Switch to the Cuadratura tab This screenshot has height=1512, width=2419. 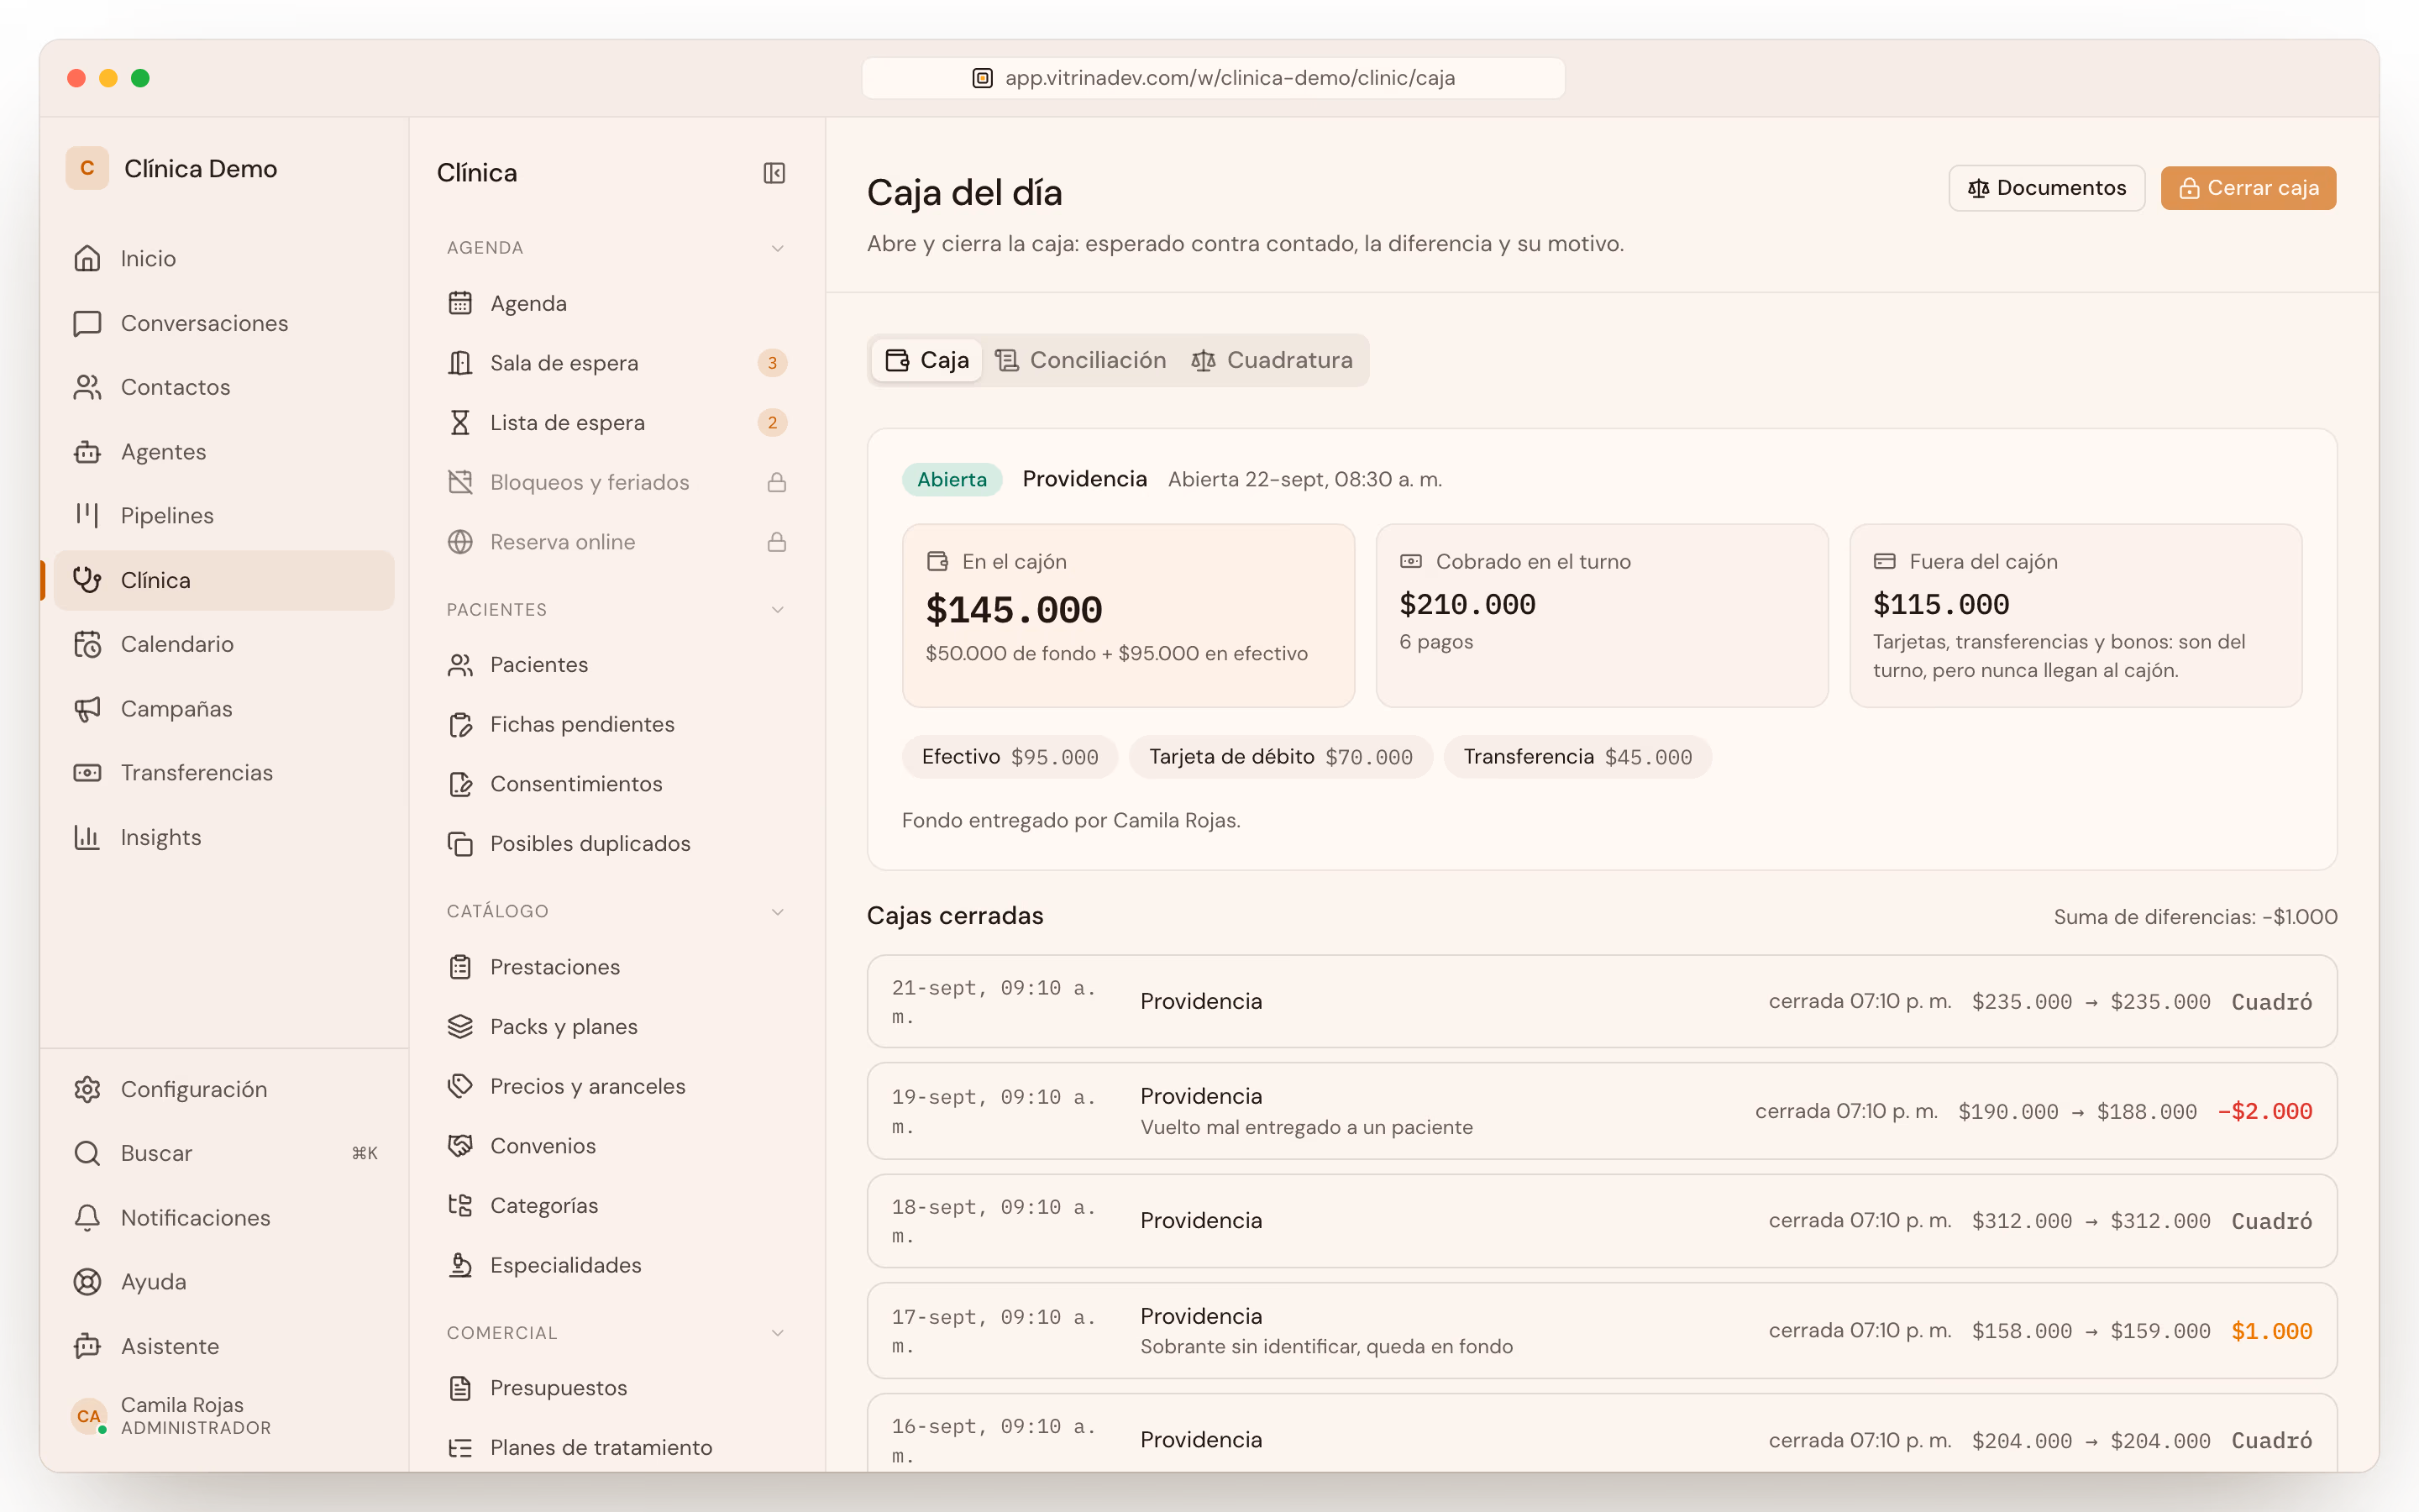tap(1272, 360)
